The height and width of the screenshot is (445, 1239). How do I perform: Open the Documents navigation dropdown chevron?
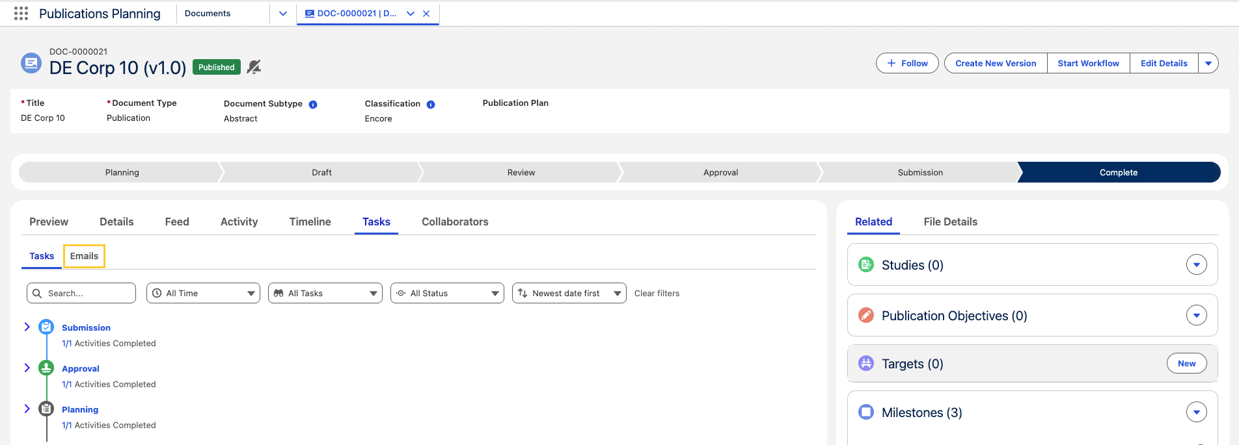pos(283,13)
